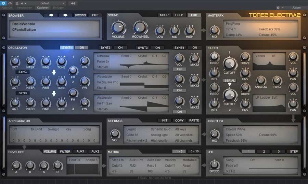Click the PASTE settings button
This screenshot has width=308, height=184.
tap(194, 121)
